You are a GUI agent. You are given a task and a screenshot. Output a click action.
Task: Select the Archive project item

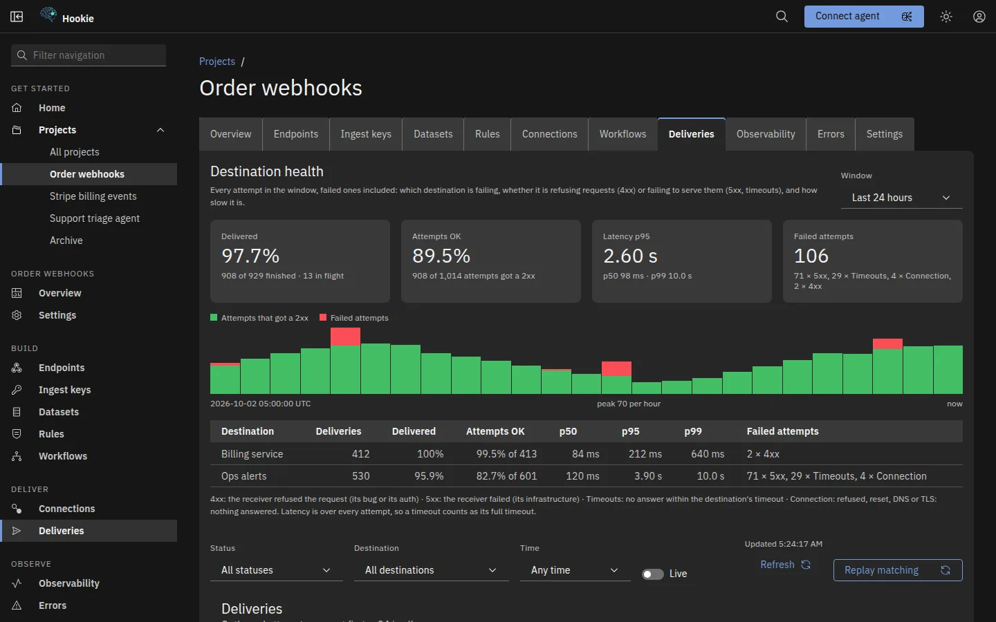pos(89,241)
